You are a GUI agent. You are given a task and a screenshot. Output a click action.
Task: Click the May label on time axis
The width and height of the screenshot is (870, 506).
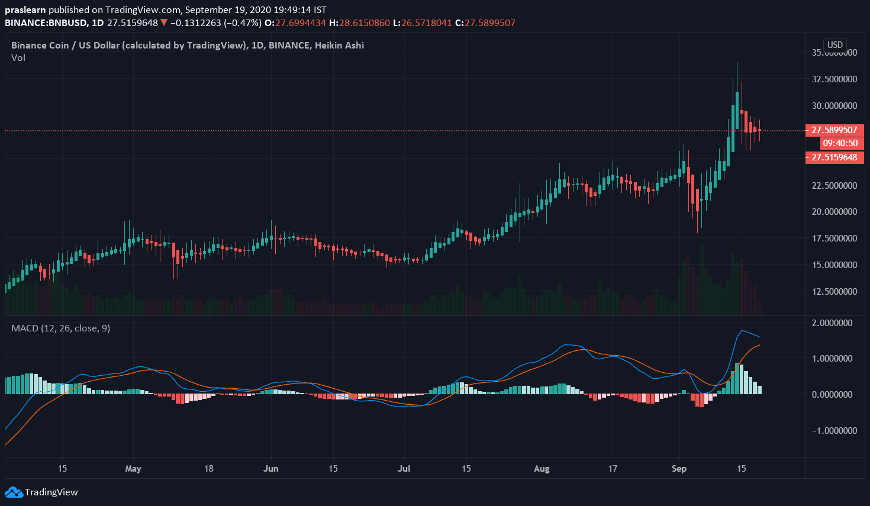133,469
